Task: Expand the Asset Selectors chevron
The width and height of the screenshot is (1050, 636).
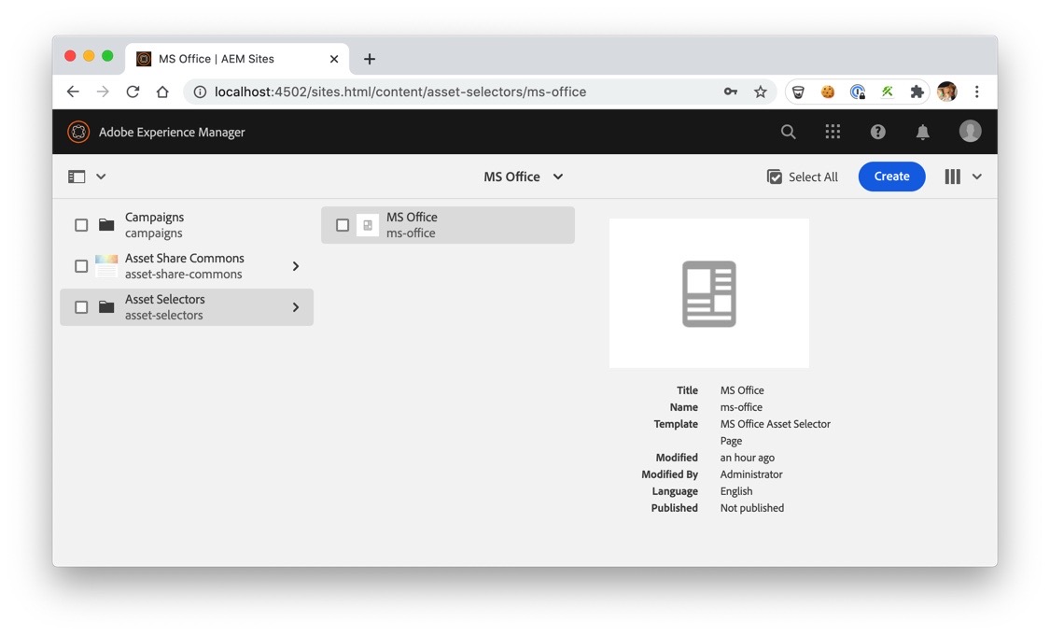Action: point(295,307)
